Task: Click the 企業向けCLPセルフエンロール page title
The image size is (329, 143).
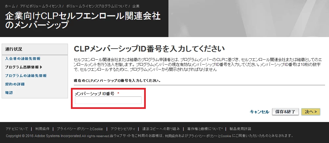Action: point(83,20)
